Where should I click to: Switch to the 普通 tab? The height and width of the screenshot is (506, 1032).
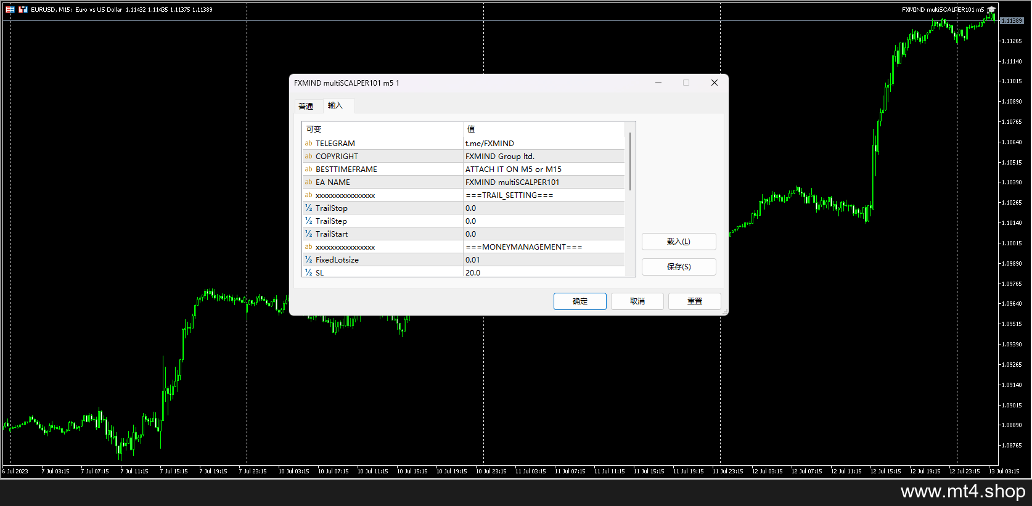point(306,106)
